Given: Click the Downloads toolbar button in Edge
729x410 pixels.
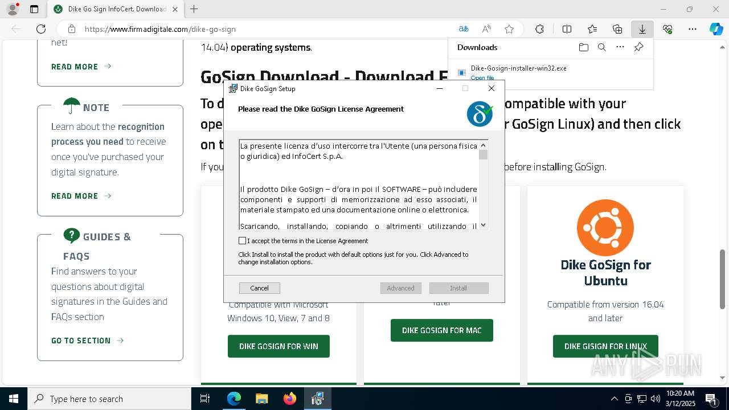Looking at the screenshot, I should [642, 29].
